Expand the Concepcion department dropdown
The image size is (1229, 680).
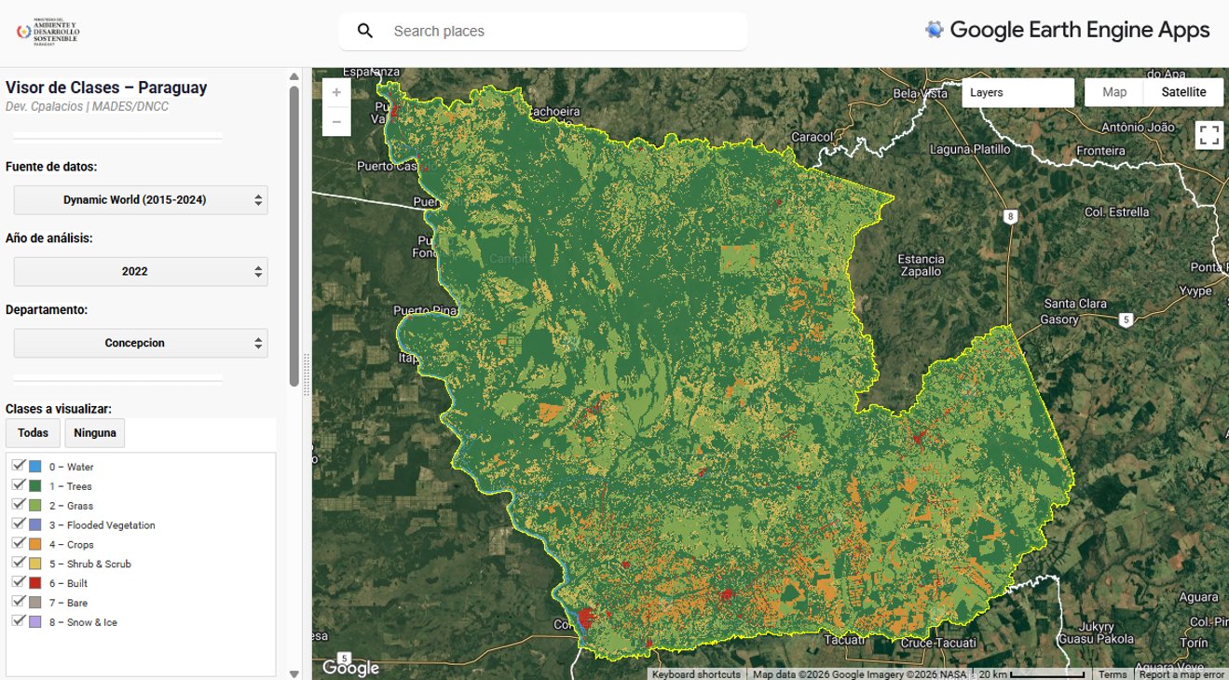click(141, 343)
